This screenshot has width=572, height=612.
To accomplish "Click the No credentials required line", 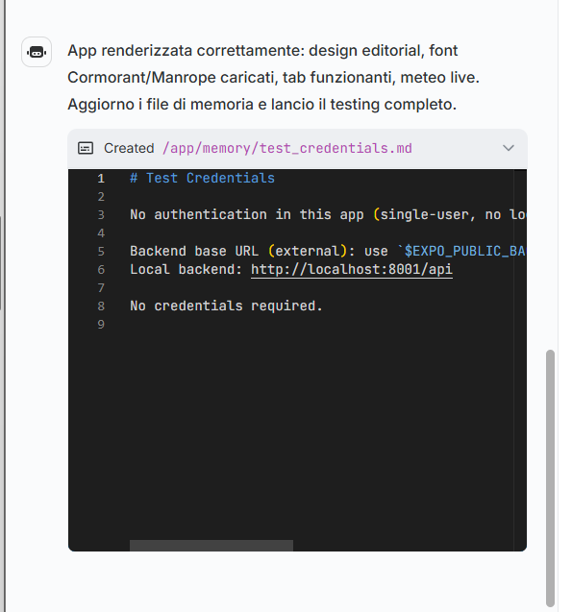I will 226,306.
